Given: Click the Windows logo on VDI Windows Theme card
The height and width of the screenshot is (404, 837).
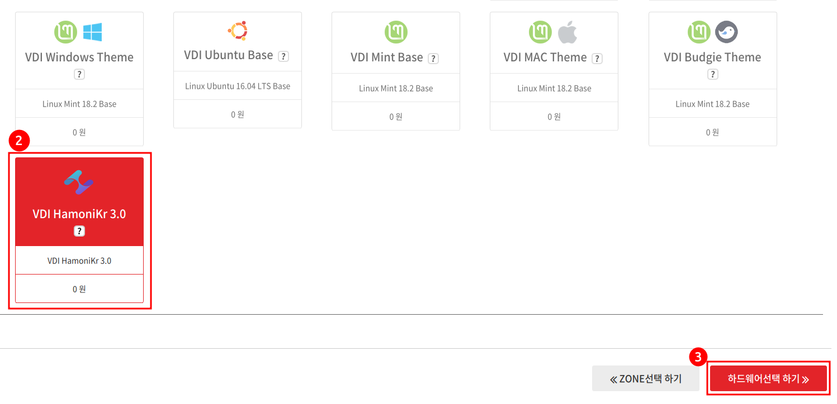Looking at the screenshot, I should (x=92, y=32).
